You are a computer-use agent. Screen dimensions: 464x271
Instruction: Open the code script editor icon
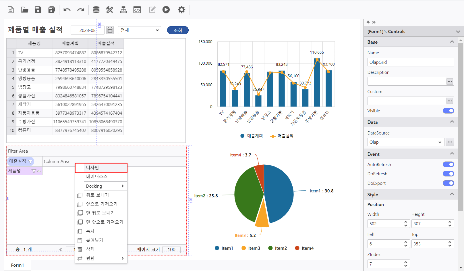pyautogui.click(x=137, y=10)
